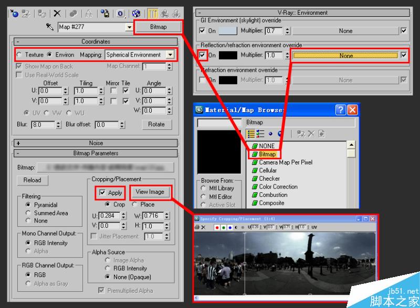Select View Small Icons in Browser
This screenshot has width=420, height=308.
(x=270, y=134)
